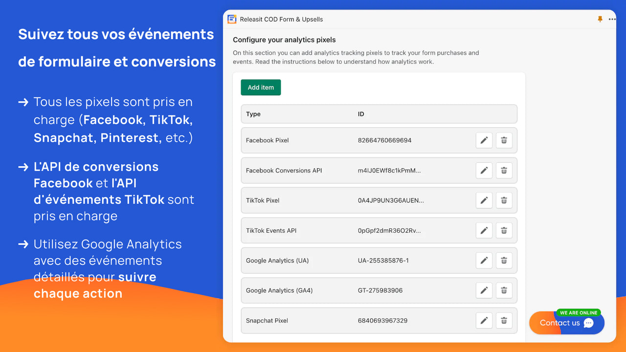Open the Contact us chat button
This screenshot has height=352, width=626.
pyautogui.click(x=567, y=323)
